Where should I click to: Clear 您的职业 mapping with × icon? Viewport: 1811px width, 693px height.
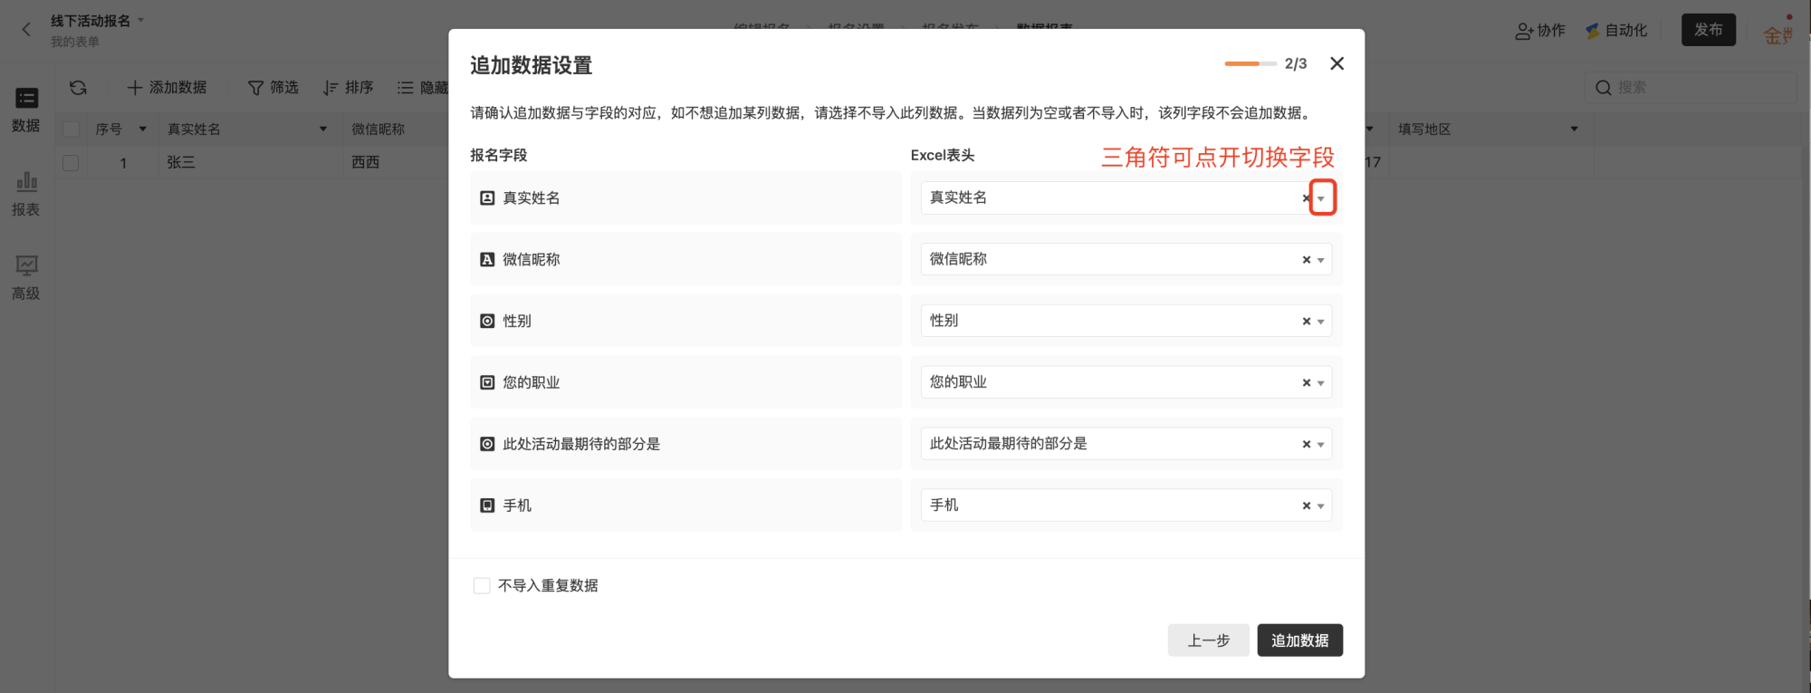click(1307, 383)
